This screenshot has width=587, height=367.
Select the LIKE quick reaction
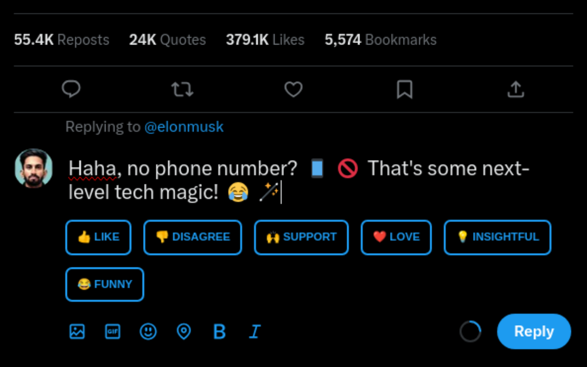98,237
